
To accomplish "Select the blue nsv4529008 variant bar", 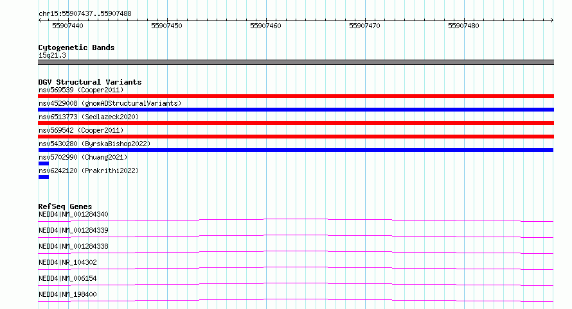I will click(x=296, y=110).
